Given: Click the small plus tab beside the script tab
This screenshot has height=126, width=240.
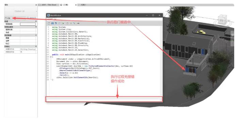Looking at the screenshot, I should click(55, 19).
